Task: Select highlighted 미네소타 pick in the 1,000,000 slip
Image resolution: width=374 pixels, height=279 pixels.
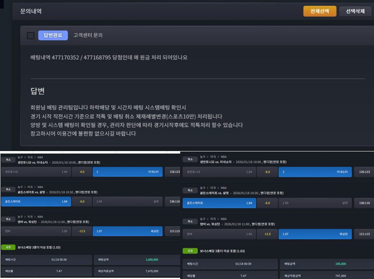Action: click(x=127, y=171)
